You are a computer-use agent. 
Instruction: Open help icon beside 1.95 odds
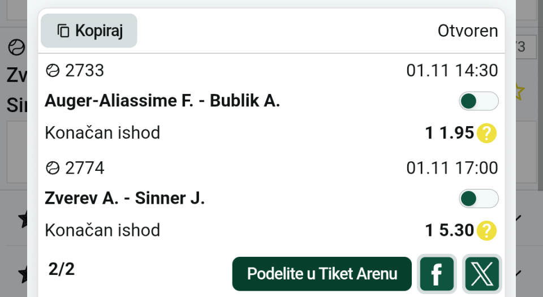tap(486, 134)
